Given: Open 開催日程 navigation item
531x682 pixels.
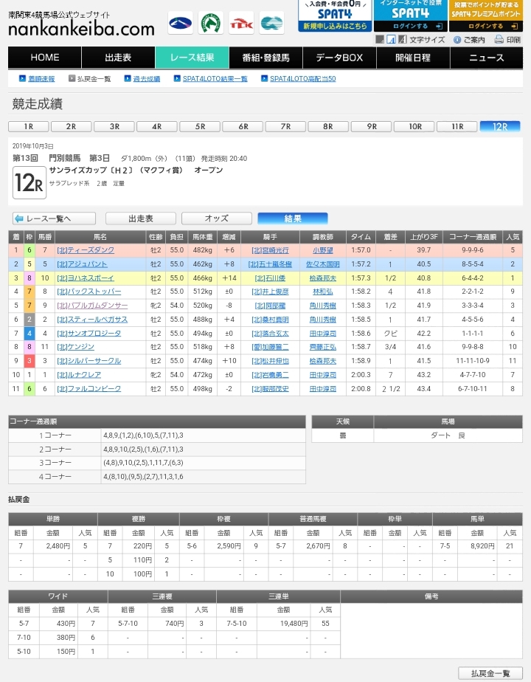Looking at the screenshot, I should click(413, 58).
